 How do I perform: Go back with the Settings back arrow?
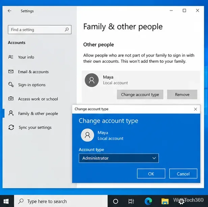[9, 11]
